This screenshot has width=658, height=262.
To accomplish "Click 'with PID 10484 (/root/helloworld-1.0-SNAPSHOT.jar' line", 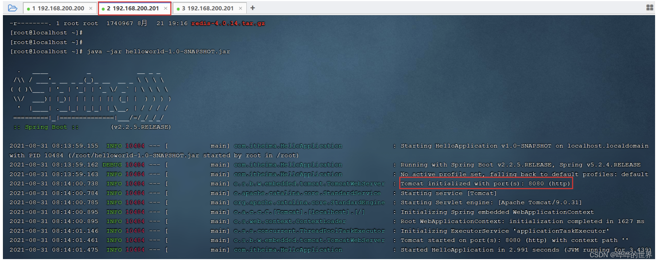I will tap(154, 155).
